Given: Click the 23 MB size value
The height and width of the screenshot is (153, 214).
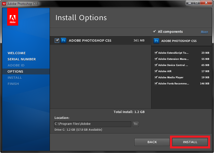Looking at the screenshot, I should click(205, 53).
